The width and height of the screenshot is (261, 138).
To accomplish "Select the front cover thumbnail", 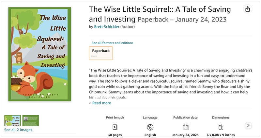I will pos(12,120).
